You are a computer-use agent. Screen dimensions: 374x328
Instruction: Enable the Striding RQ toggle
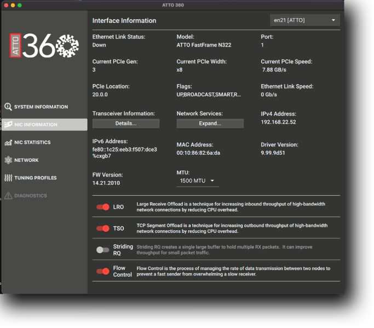click(x=103, y=250)
